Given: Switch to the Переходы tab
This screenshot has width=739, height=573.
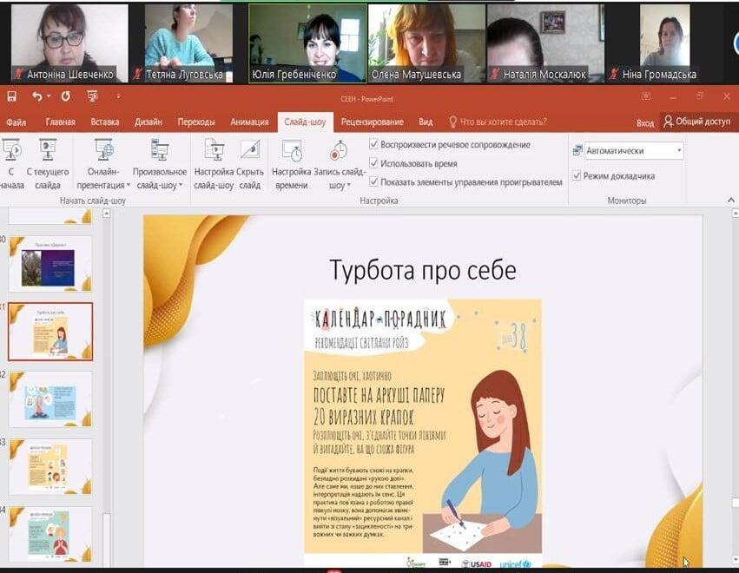Looking at the screenshot, I should point(196,122).
